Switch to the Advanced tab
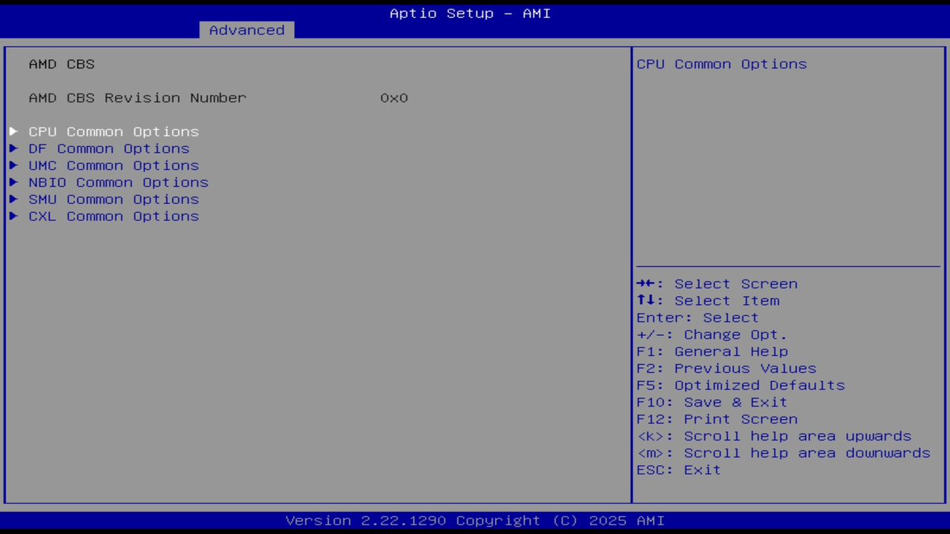The height and width of the screenshot is (534, 950). 246,30
